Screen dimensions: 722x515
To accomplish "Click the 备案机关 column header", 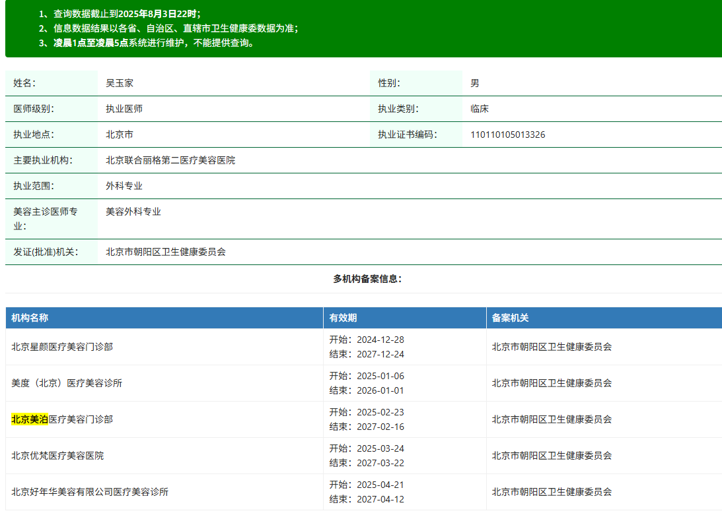I will [510, 318].
